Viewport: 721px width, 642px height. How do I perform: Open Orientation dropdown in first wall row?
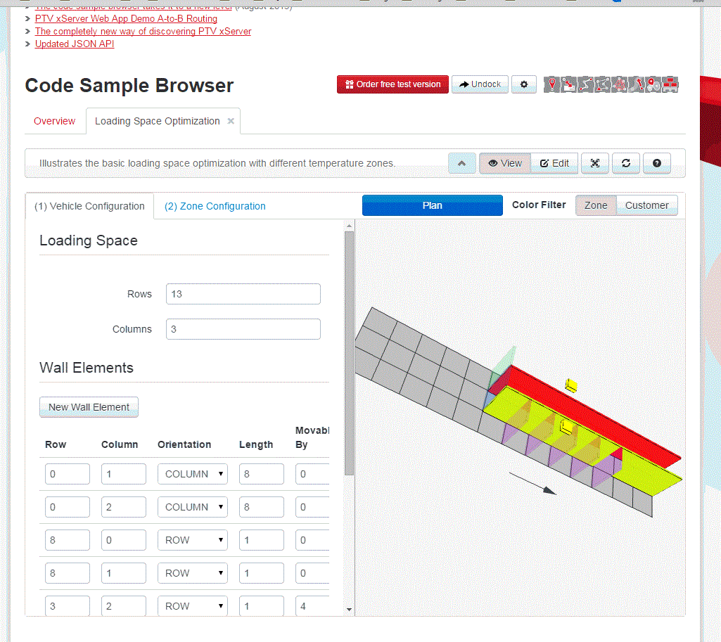coord(192,474)
